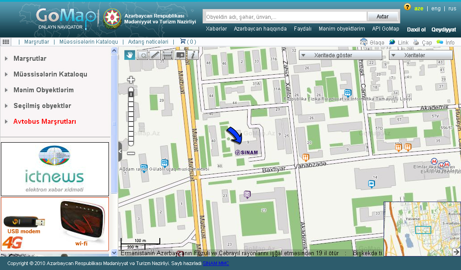Image resolution: width=461 pixels, height=270 pixels.
Task: Open the Xəritədə göstər dropdown
Action: coord(340,55)
